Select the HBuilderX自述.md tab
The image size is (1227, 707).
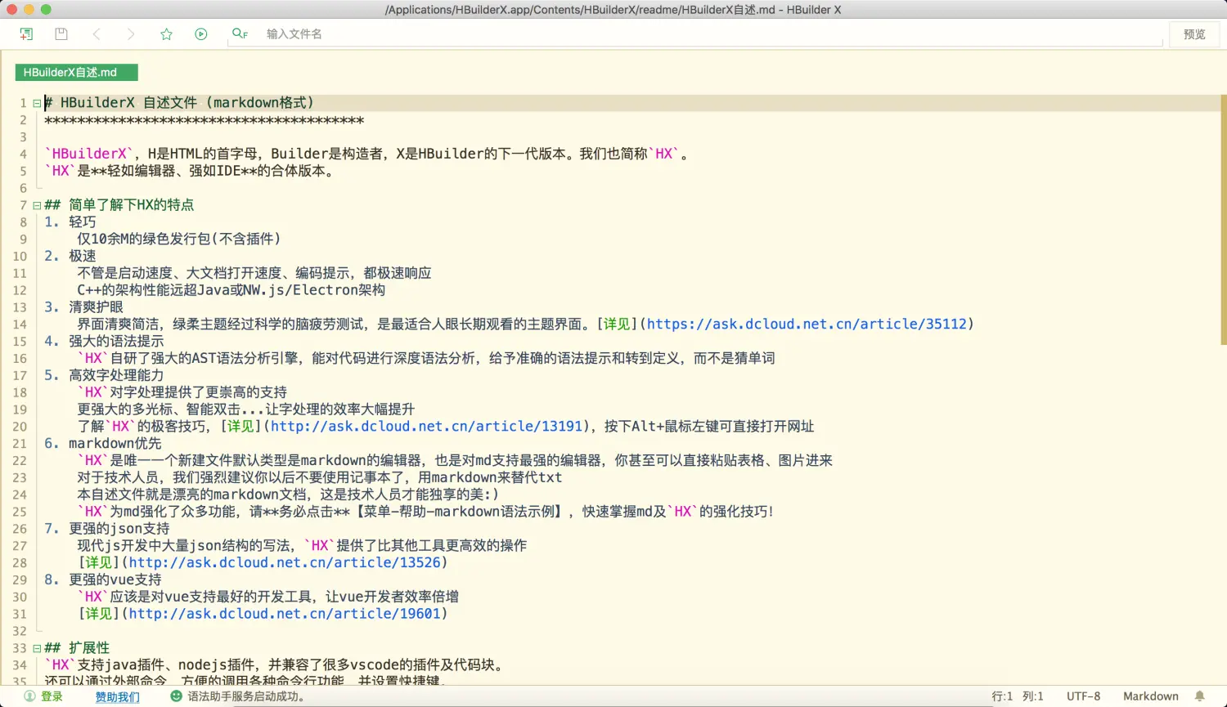click(x=76, y=73)
